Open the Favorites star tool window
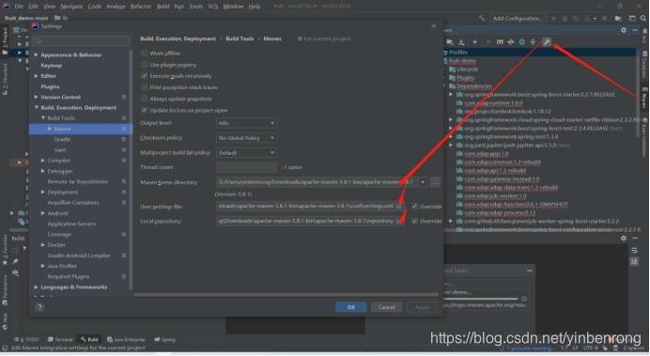 5,250
